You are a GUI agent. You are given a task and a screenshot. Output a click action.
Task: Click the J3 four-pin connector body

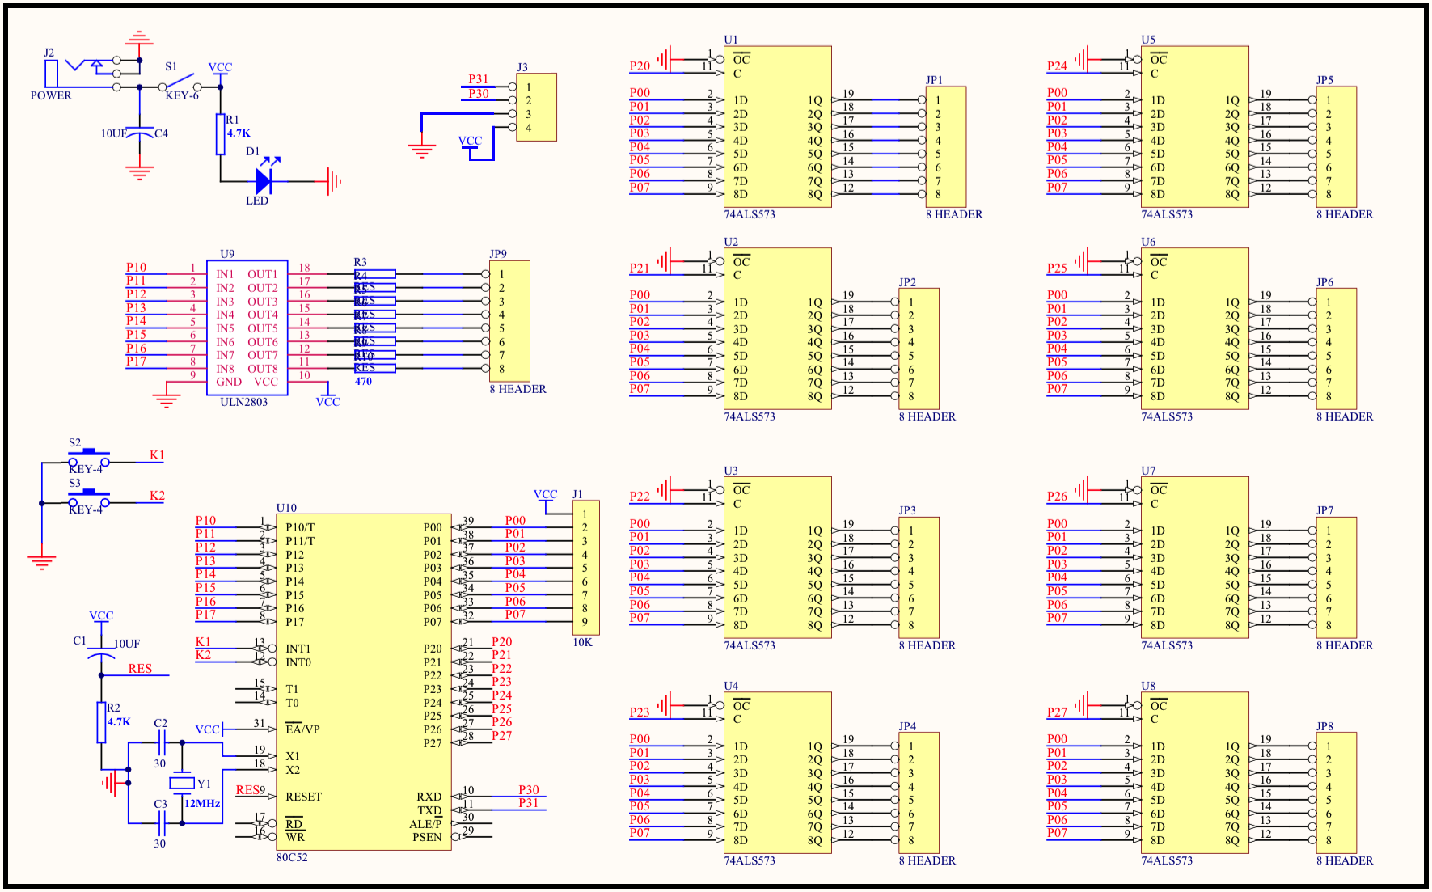click(x=536, y=108)
